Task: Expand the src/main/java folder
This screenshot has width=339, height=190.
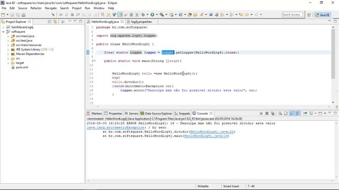Action: point(8,36)
